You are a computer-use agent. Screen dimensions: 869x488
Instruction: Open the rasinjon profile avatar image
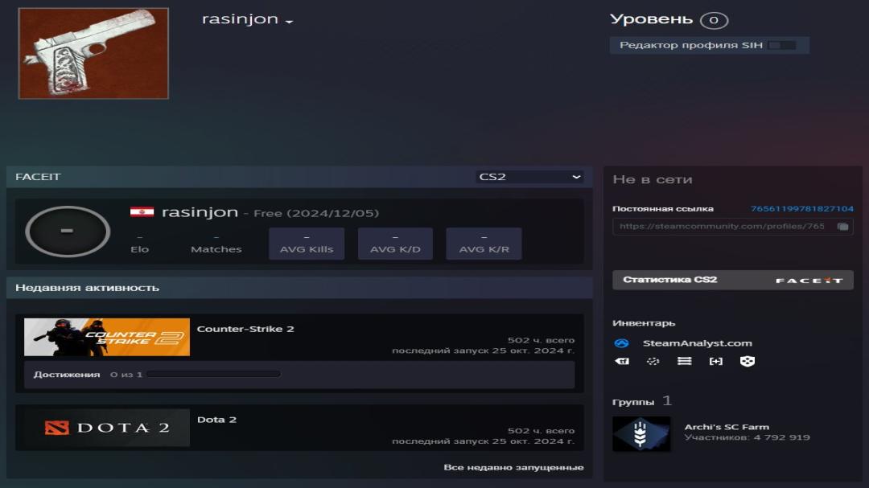click(x=93, y=53)
